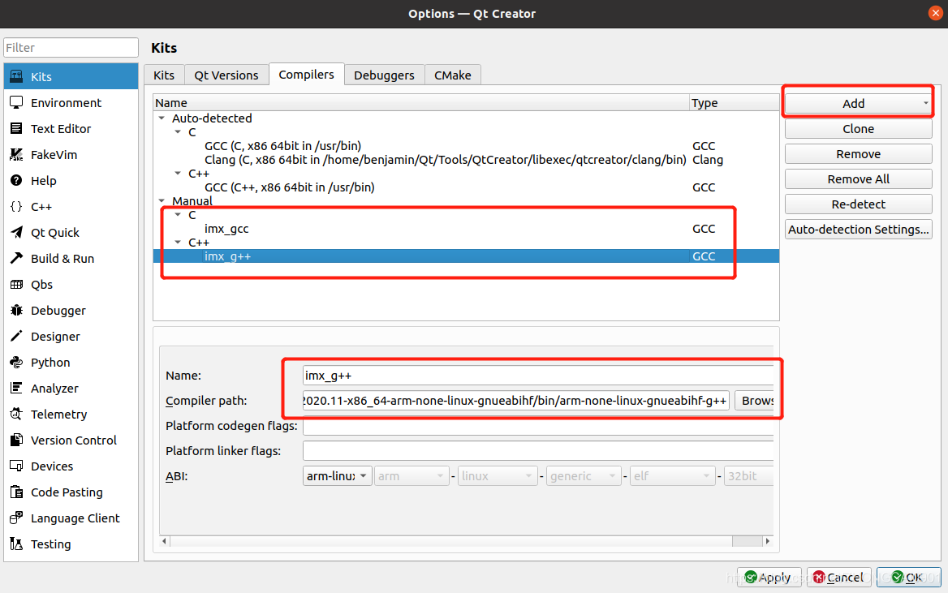Sort compilers by Type column header
This screenshot has height=593, width=948.
[x=734, y=103]
